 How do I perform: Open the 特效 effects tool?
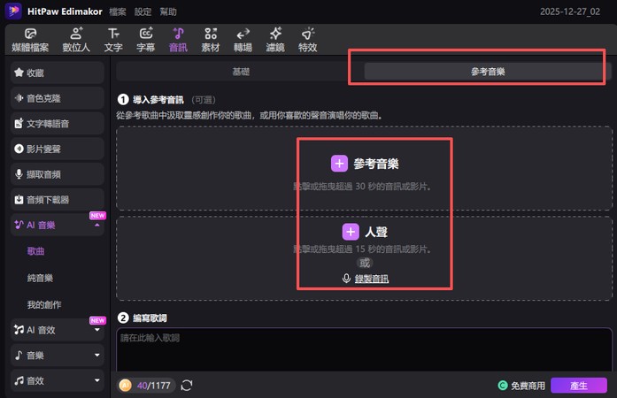point(307,40)
